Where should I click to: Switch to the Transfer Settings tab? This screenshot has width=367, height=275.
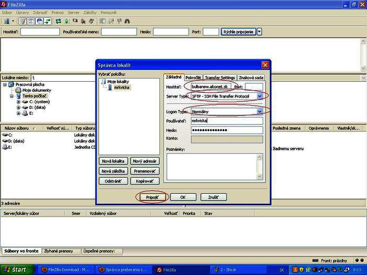point(220,78)
